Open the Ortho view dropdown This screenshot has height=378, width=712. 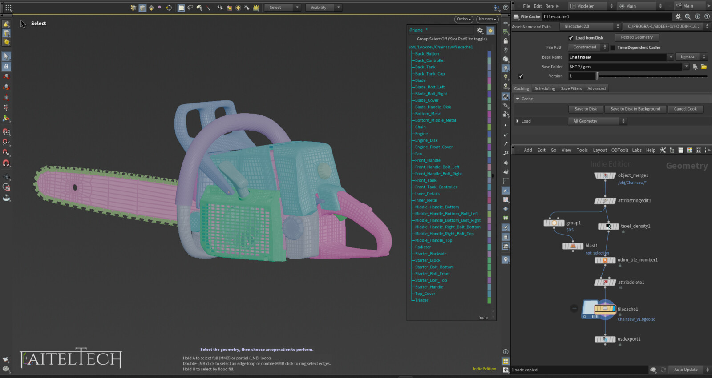pos(464,19)
